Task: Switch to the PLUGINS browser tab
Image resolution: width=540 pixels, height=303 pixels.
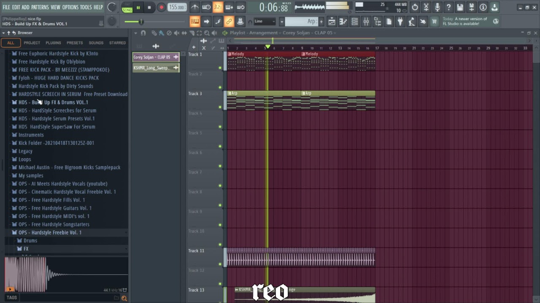Action: [x=53, y=43]
